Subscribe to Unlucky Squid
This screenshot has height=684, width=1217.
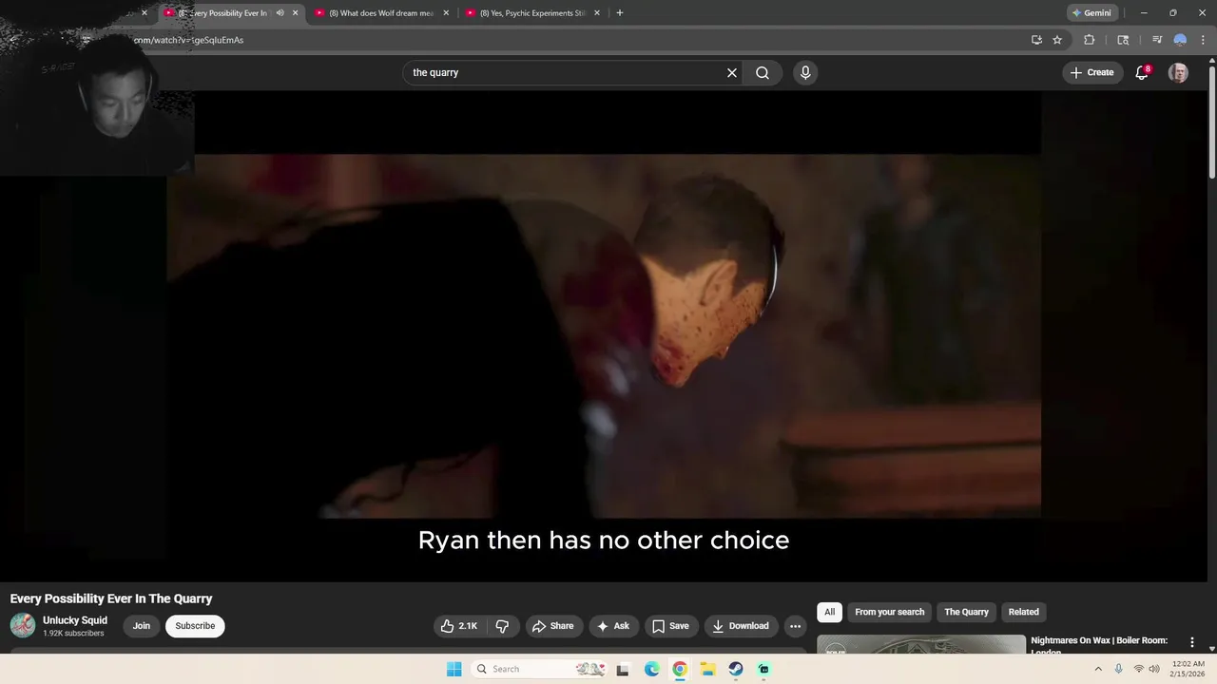click(x=195, y=626)
